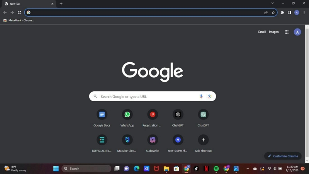Show hidden system tray icons
The height and width of the screenshot is (174, 309).
[248, 169]
